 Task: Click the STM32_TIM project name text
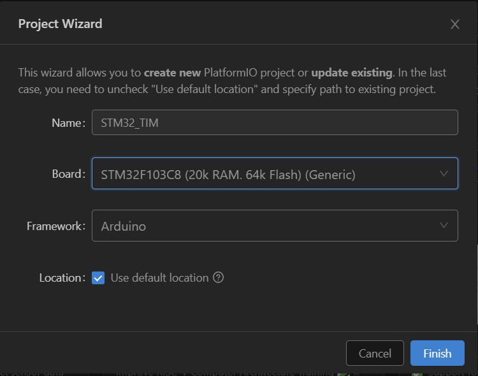point(130,123)
